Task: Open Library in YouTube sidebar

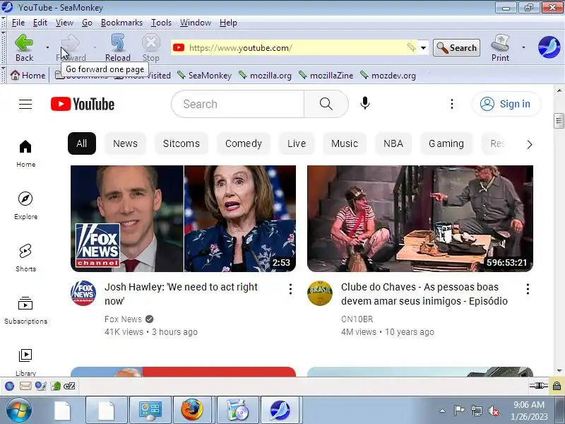Action: tap(25, 362)
